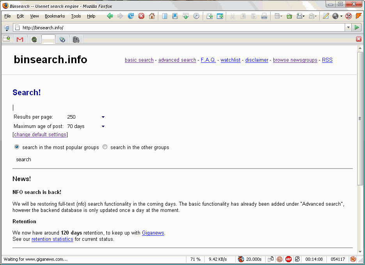Image resolution: width=365 pixels, height=265 pixels.
Task: Click the 71 % load progress indicator
Action: pyautogui.click(x=195, y=259)
